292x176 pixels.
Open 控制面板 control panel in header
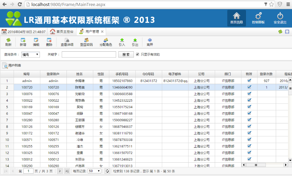[x=258, y=18]
